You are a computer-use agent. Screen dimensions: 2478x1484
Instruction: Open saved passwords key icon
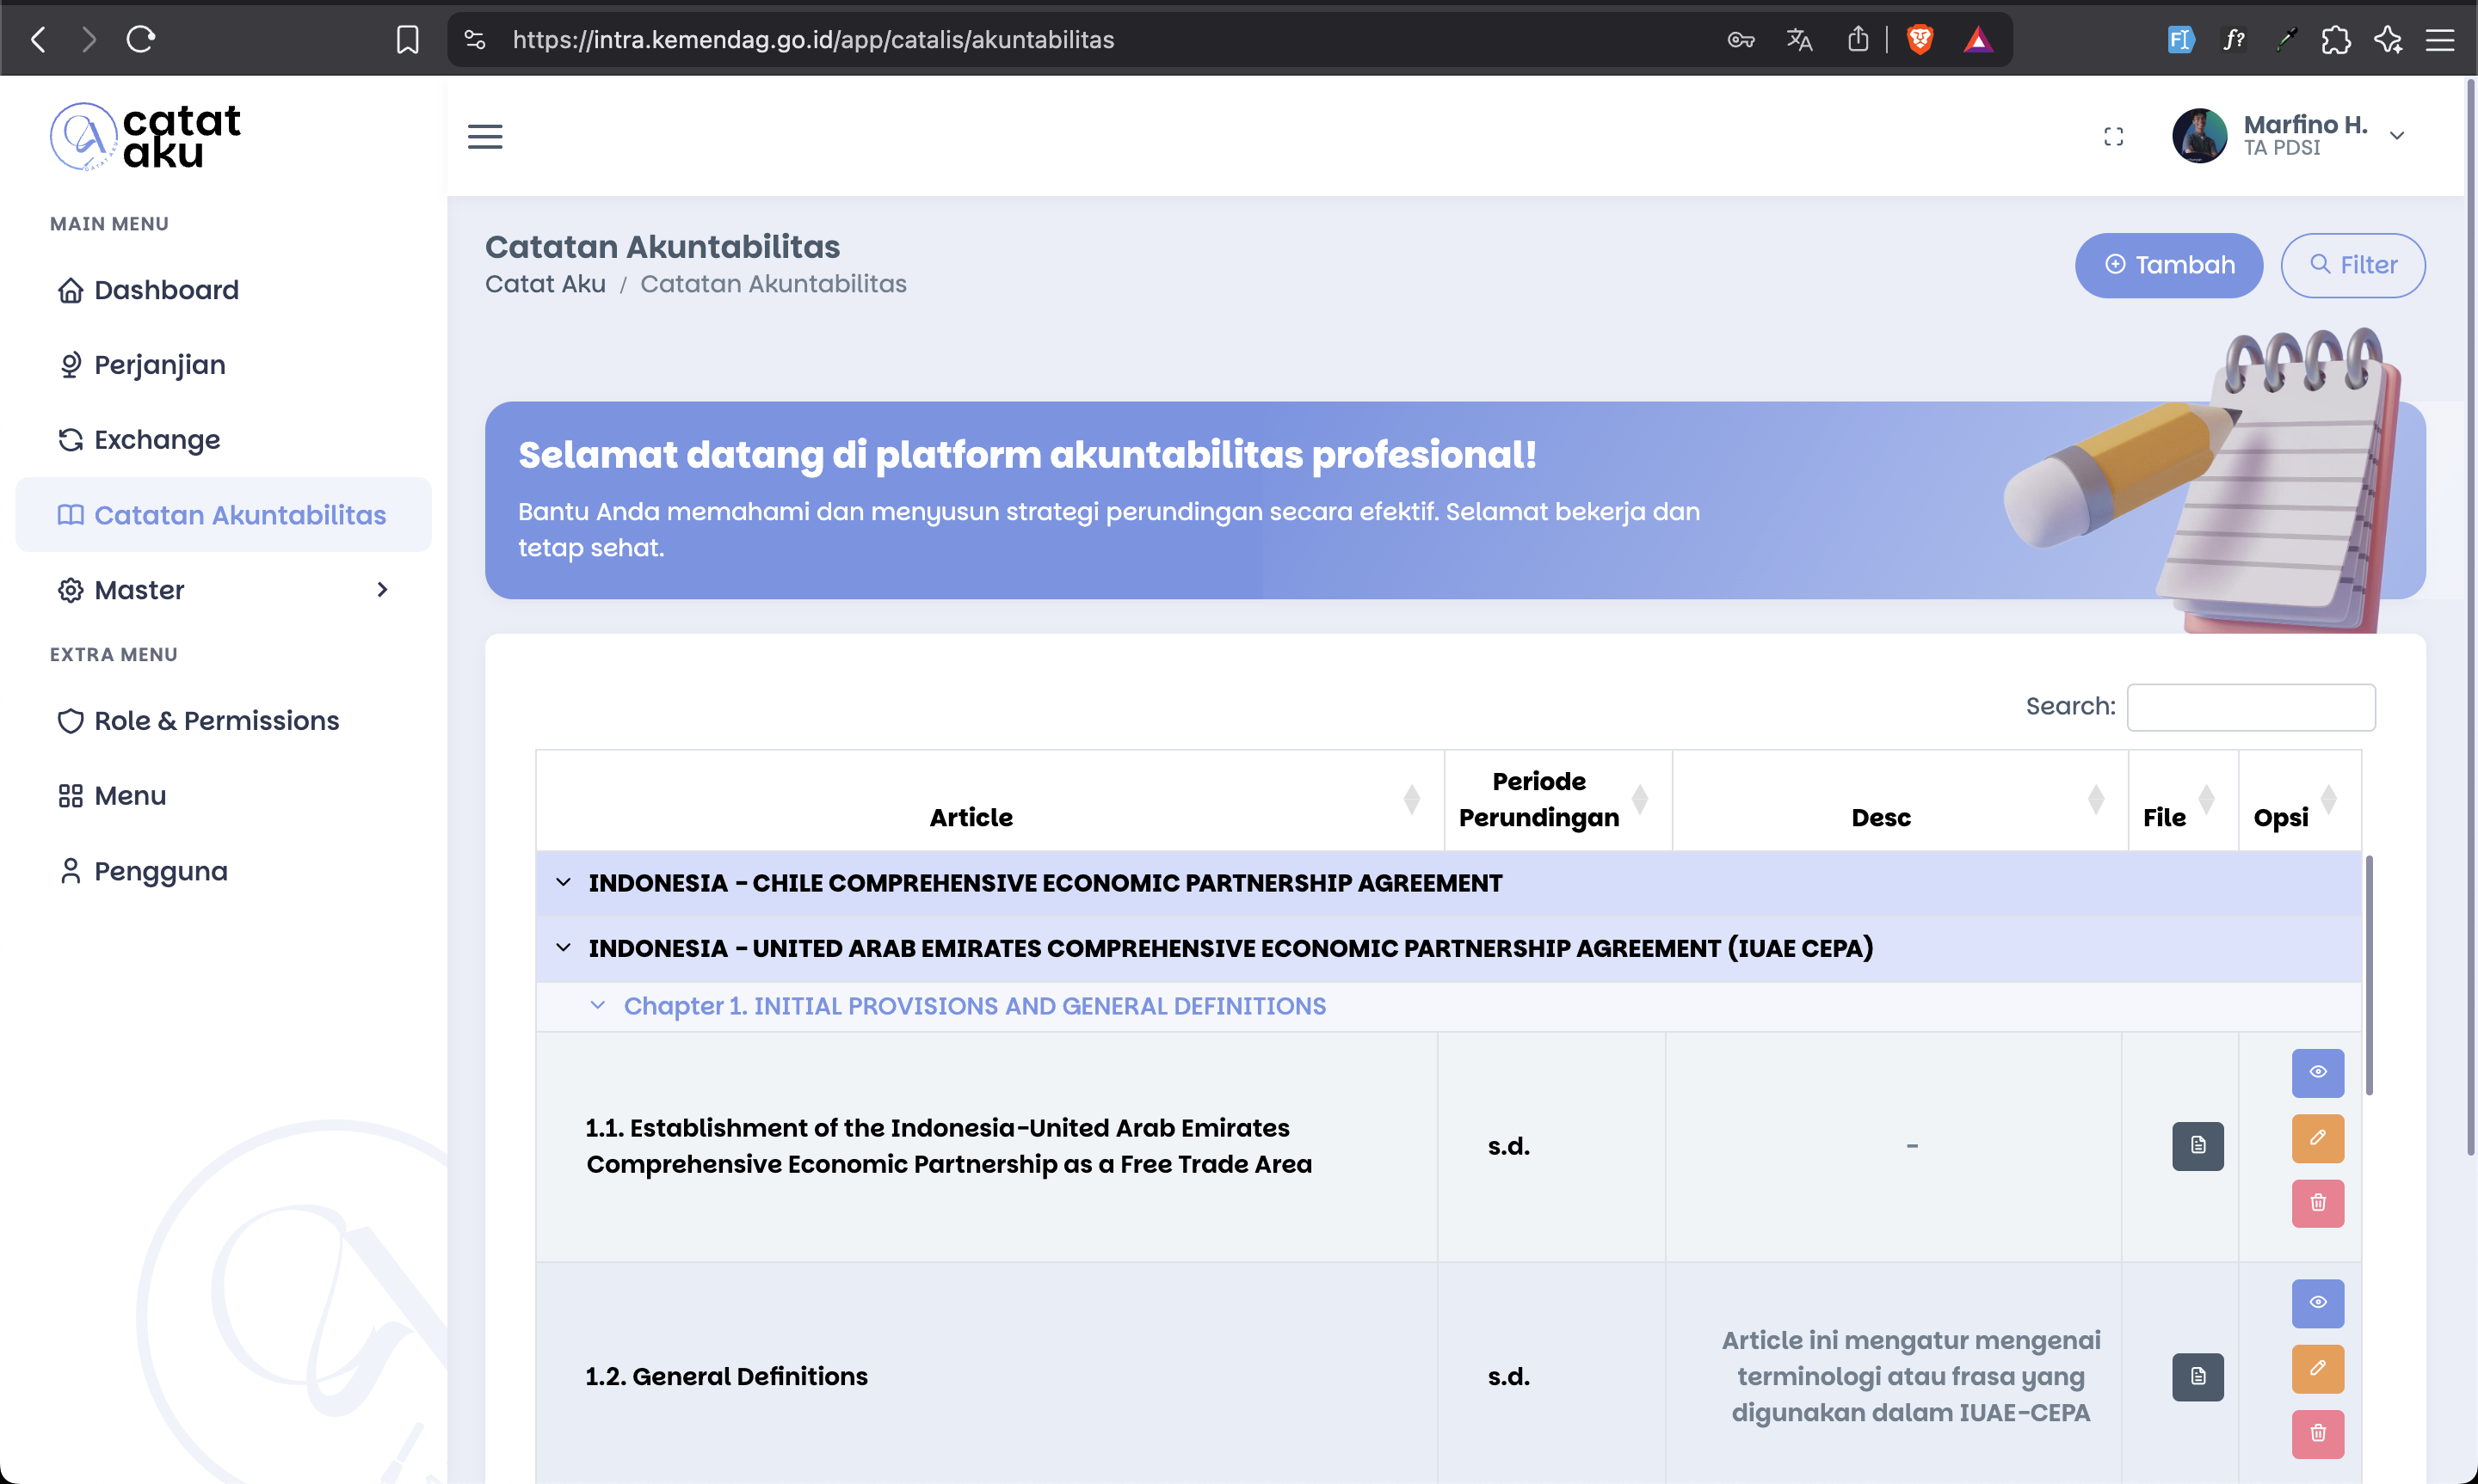tap(1741, 40)
